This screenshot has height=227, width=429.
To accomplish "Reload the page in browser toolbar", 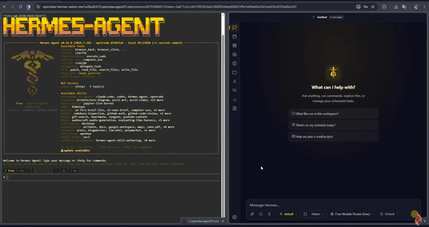I will [20, 7].
